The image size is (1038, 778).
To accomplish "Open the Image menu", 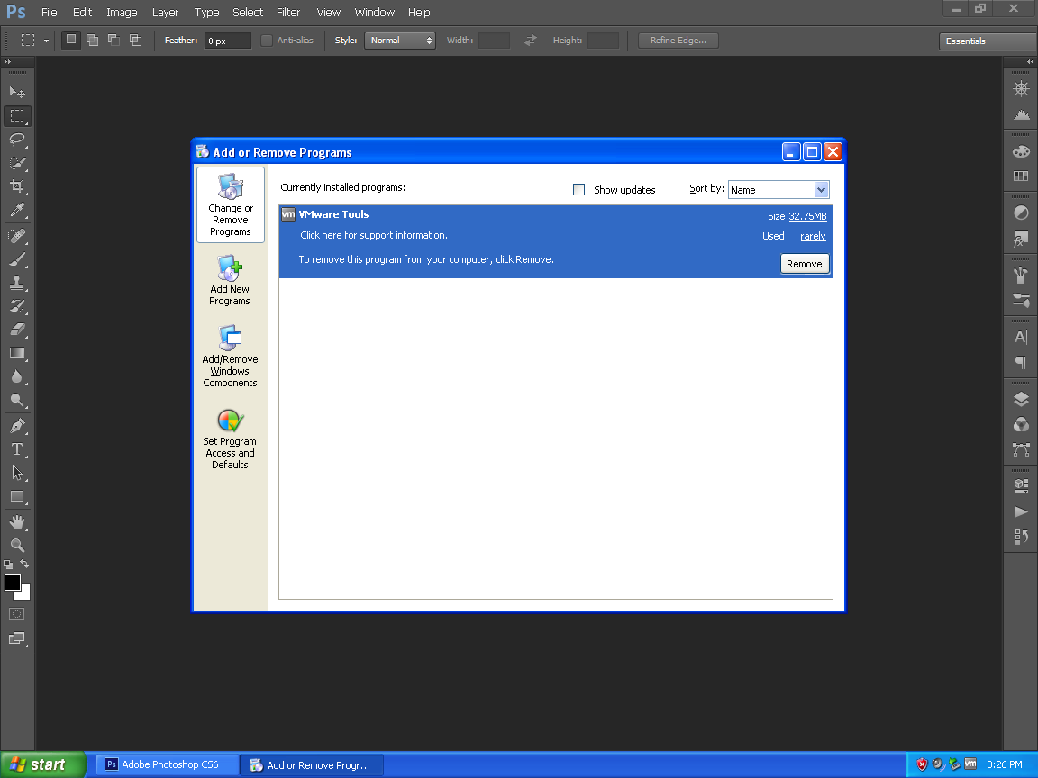I will (122, 12).
